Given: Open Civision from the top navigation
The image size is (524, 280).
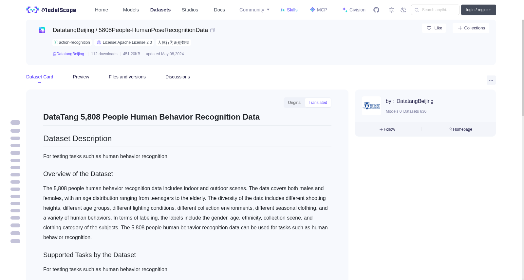Looking at the screenshot, I should [x=354, y=10].
